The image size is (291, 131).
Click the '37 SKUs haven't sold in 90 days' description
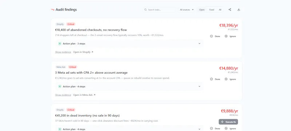107,121
